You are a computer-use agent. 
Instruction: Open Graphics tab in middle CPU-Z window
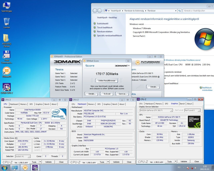(107, 104)
